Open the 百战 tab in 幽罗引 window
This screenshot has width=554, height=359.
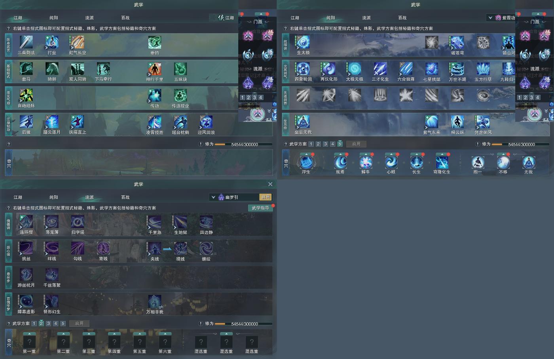125,197
